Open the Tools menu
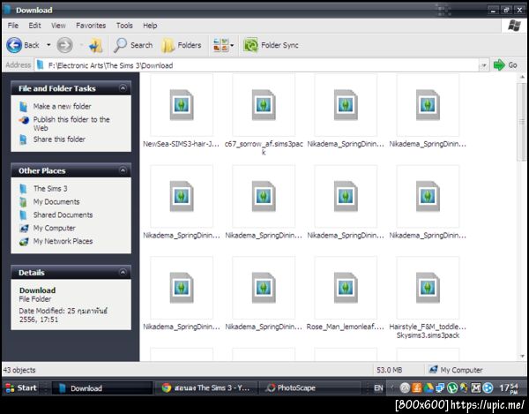Image resolution: width=529 pixels, height=414 pixels. point(124,26)
